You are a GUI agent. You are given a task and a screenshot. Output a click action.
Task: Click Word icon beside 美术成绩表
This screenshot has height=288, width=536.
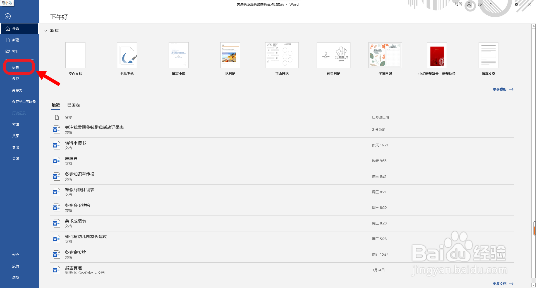tap(57, 223)
